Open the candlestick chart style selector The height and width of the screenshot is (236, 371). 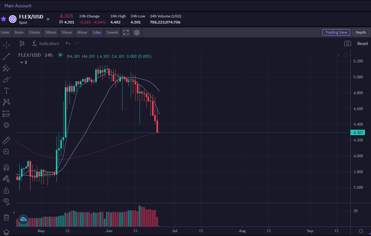[x=22, y=43]
